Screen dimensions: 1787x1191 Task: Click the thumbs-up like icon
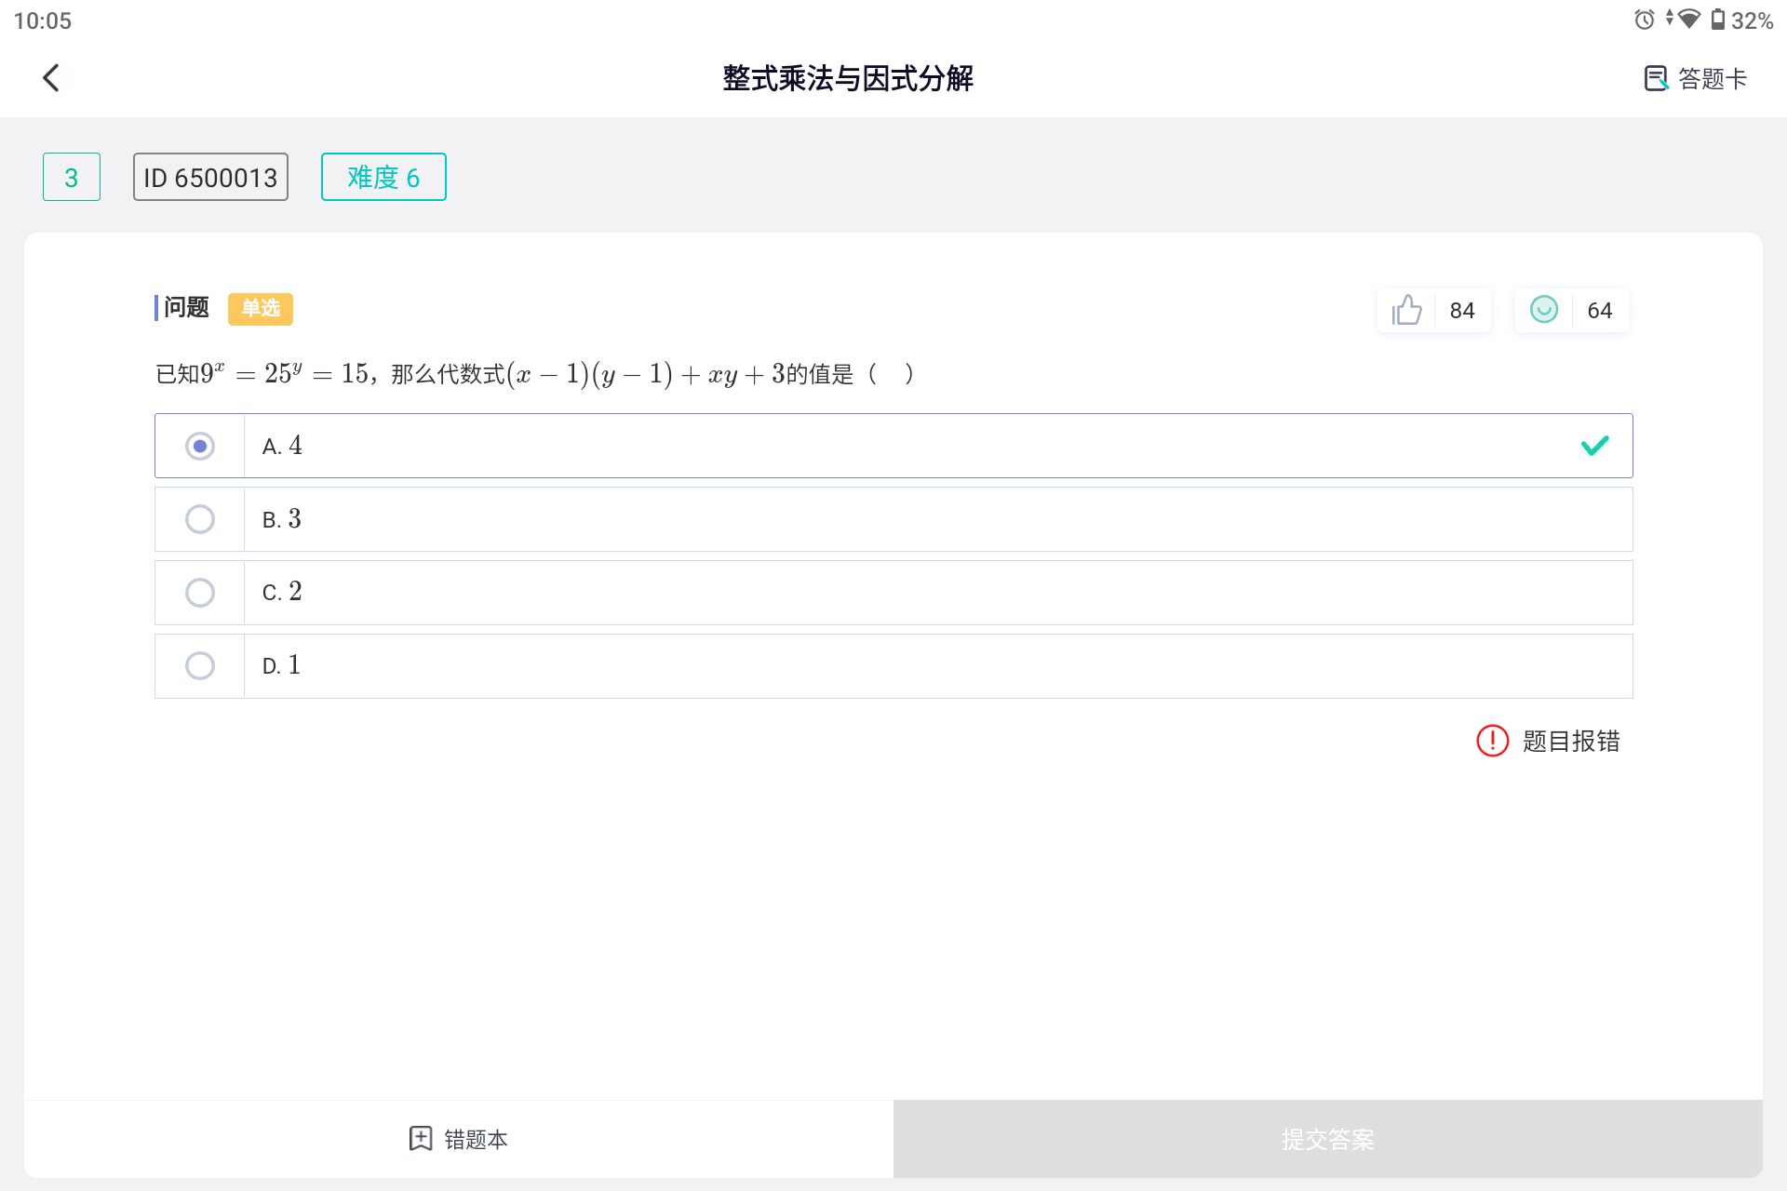[1406, 310]
